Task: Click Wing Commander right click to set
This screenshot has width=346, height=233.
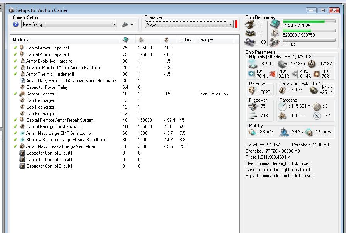Action: (278, 170)
